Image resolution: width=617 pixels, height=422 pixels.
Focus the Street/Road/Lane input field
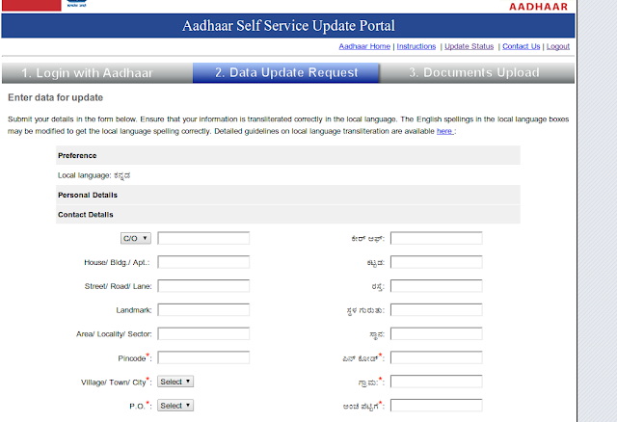203,286
